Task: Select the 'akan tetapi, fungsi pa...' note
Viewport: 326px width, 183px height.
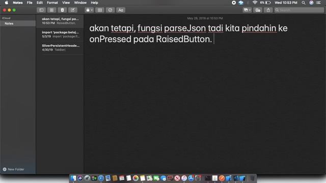Action: (x=60, y=21)
